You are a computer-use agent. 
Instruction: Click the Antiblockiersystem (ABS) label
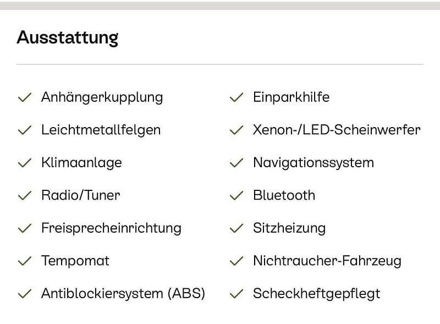(x=123, y=294)
